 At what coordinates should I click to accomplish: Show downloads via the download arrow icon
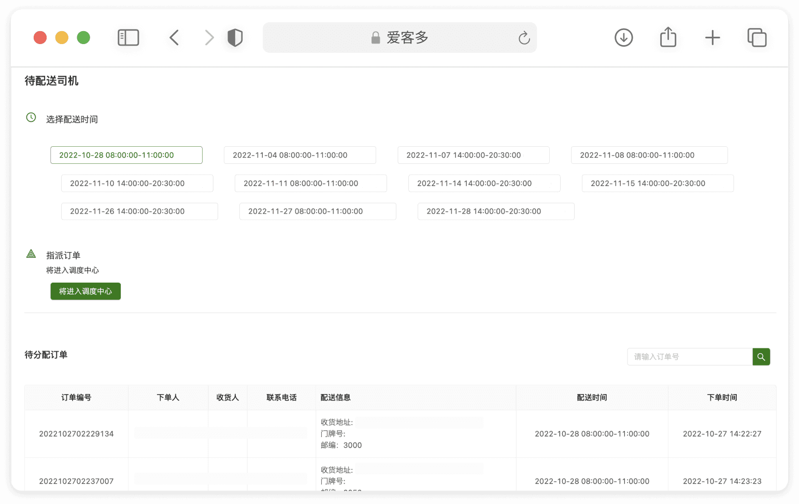[623, 37]
